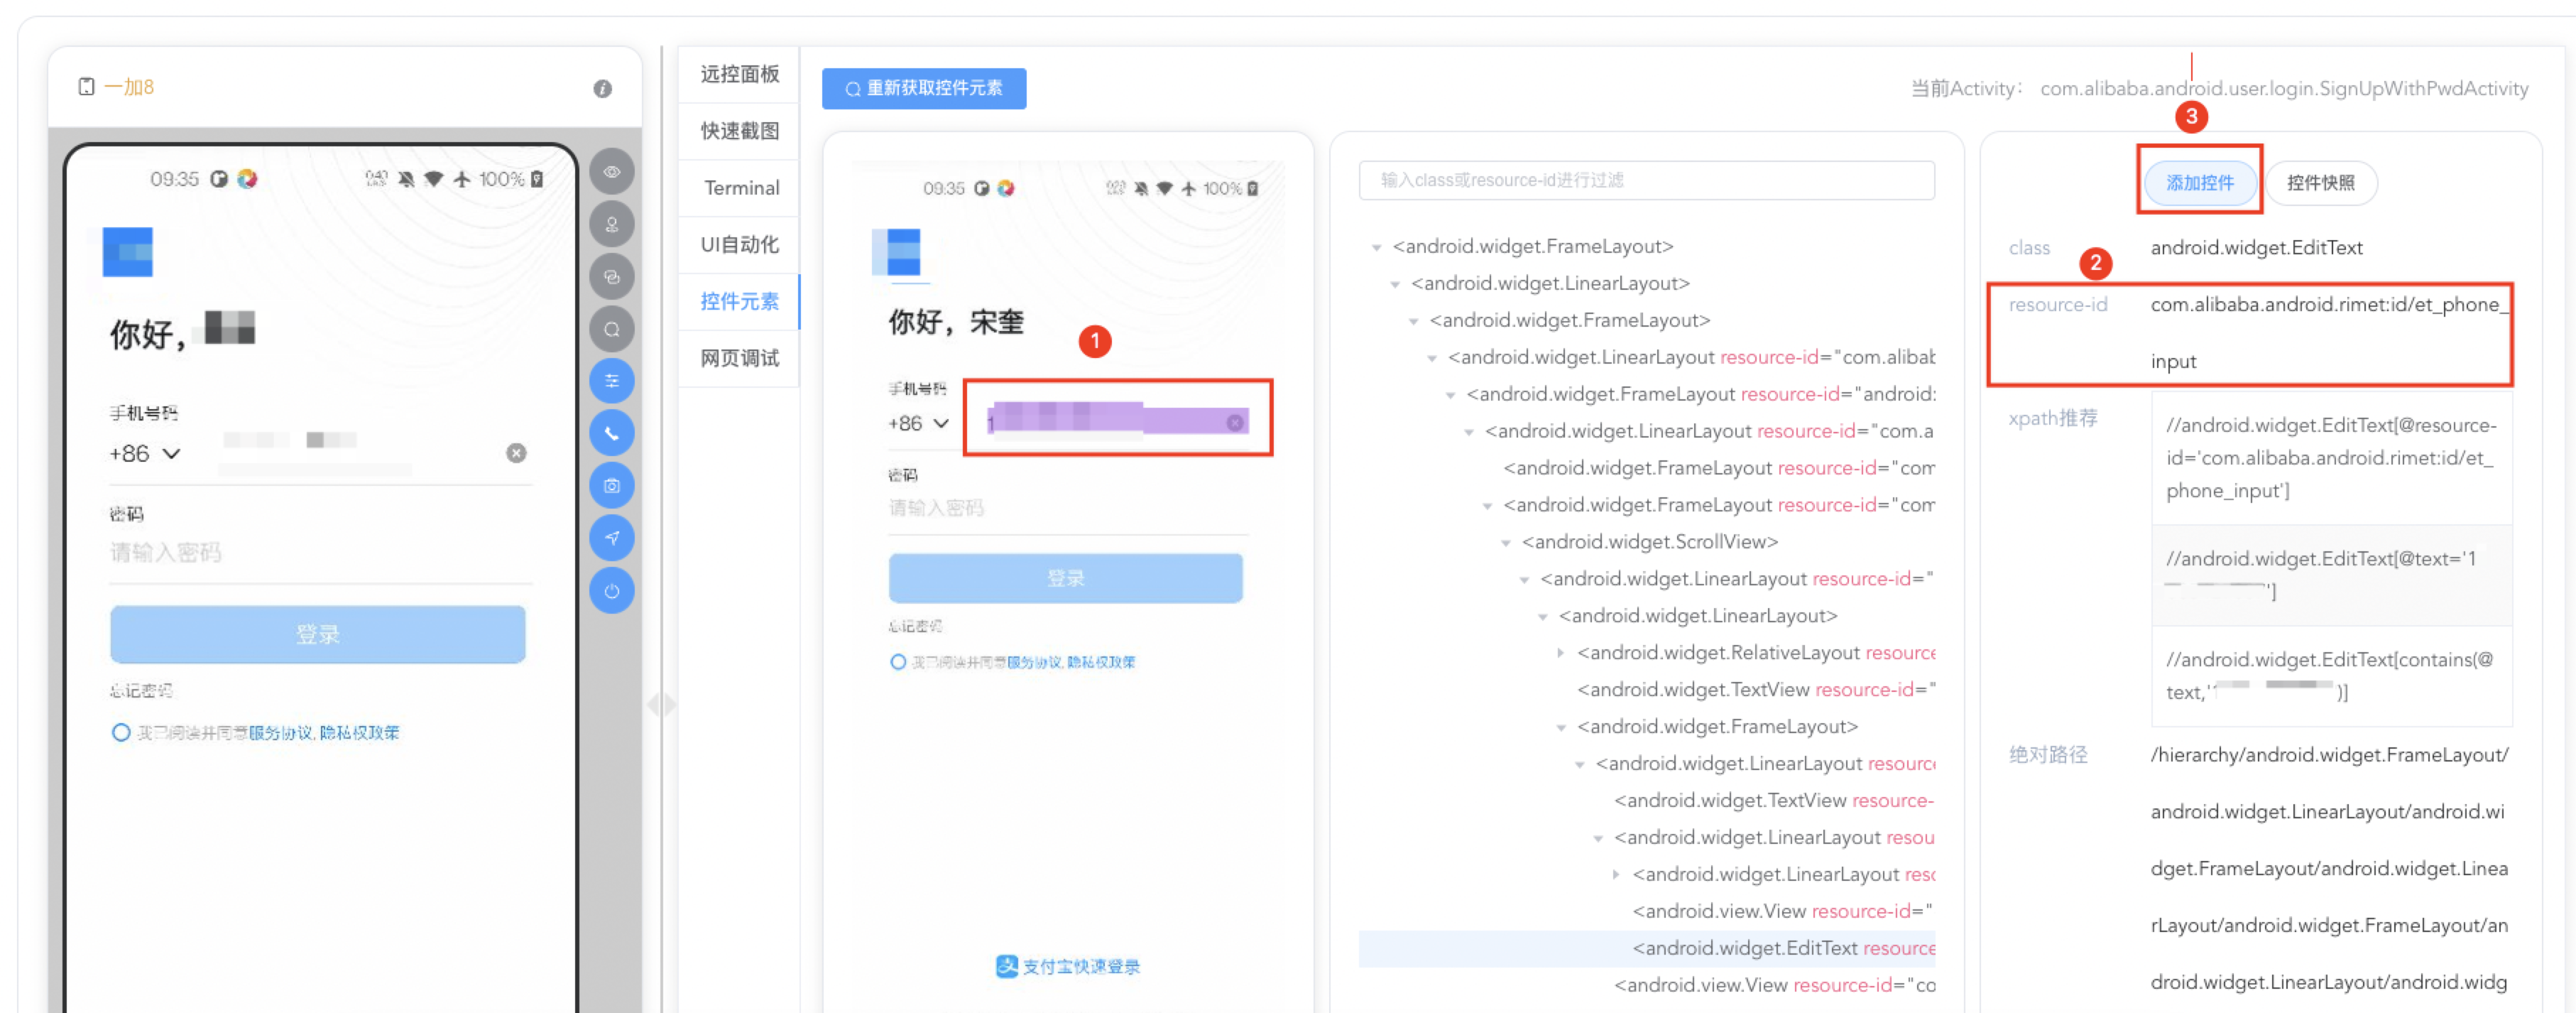The image size is (2576, 1013).
Task: Click the class value android.widget.EditText
Action: click(2256, 248)
